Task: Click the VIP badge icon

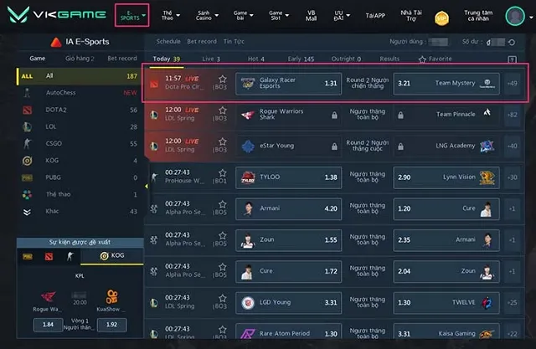Action: point(441,16)
